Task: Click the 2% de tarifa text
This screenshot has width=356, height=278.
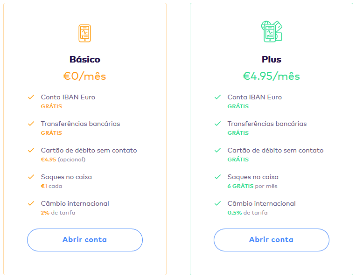Action: coord(58,213)
